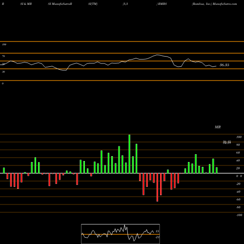Click the tallest green bar reaching 100
This screenshot has width=244, height=244.
click(x=129, y=154)
